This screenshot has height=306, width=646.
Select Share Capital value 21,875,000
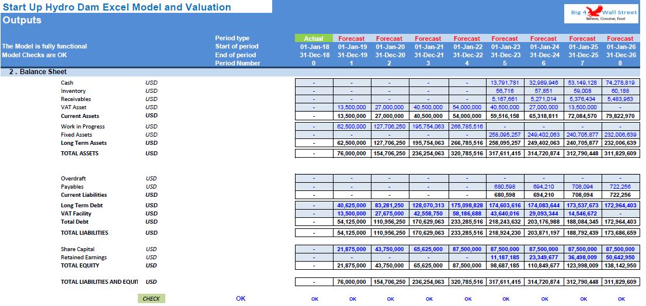pyautogui.click(x=352, y=249)
